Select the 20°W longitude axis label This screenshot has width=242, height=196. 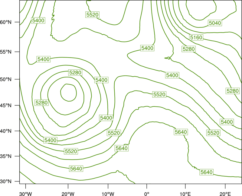[68, 194]
